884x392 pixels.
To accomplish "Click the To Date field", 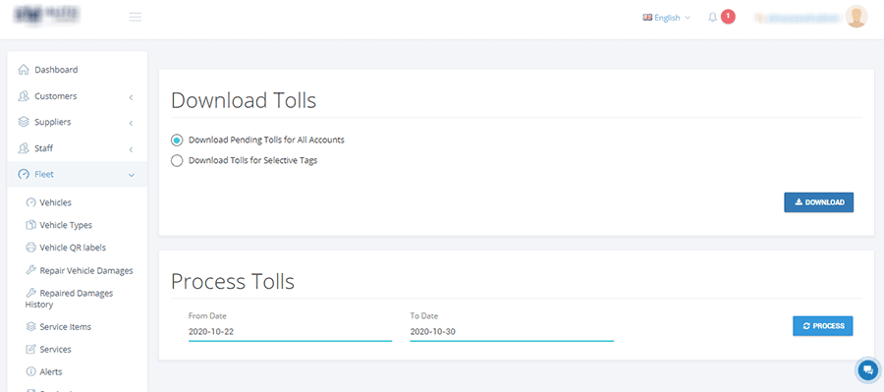I will (512, 332).
